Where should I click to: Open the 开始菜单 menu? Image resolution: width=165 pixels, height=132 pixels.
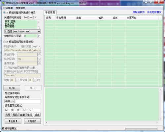point(8,8)
